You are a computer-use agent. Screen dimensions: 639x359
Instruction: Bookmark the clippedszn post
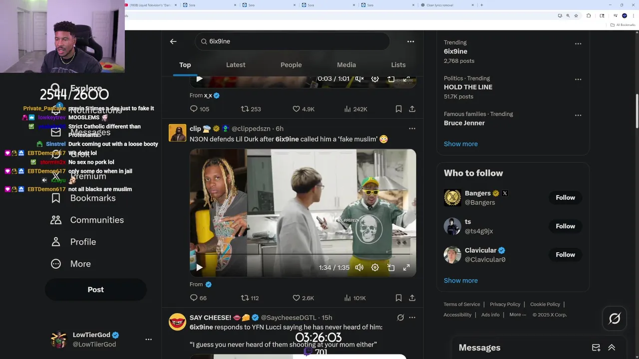398,298
